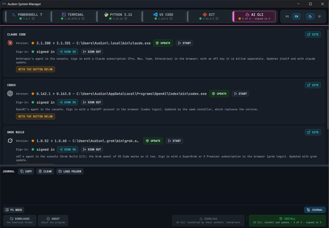Click the Codex OpenAI logo icon
This screenshot has height=228, width=329.
click(10, 94)
